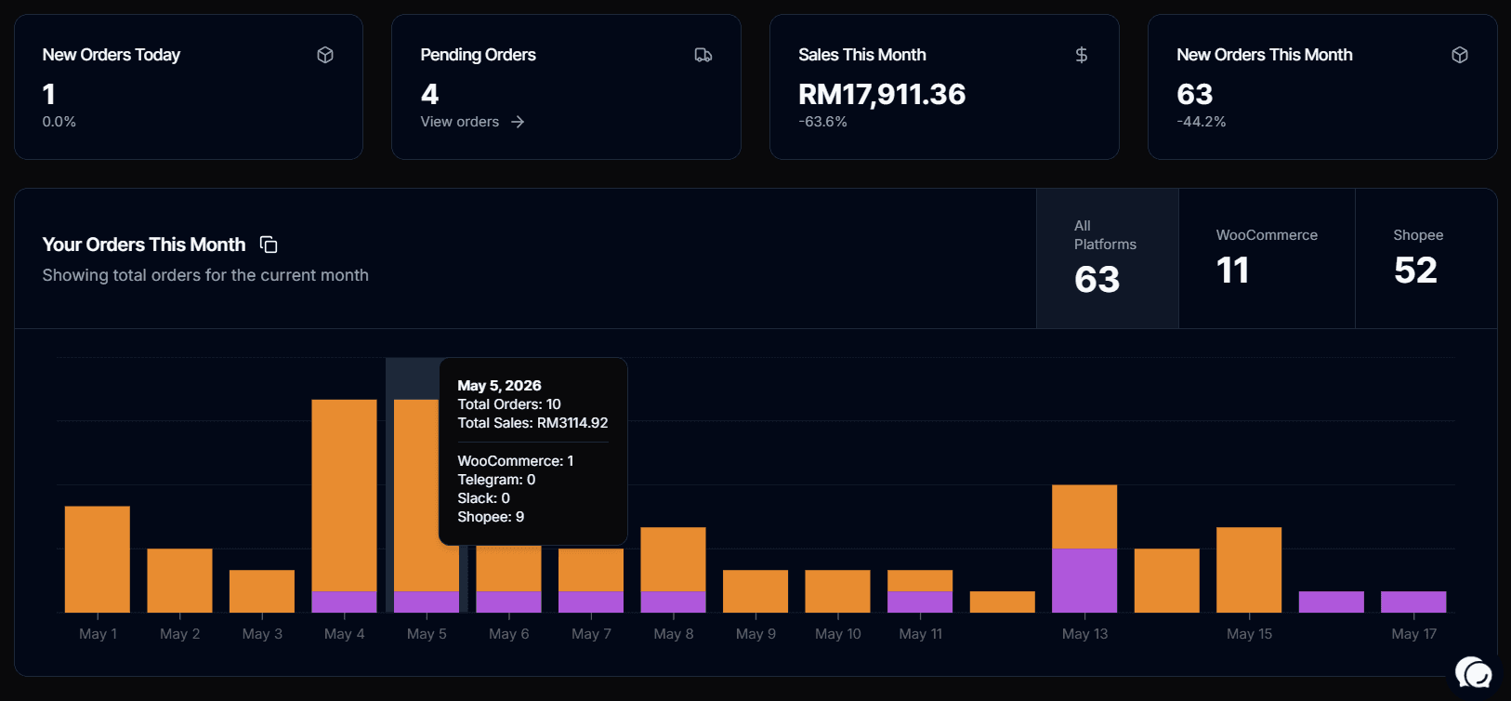Screen dimensions: 1511x701
Task: Open the chat support bubble icon
Action: tap(1474, 672)
